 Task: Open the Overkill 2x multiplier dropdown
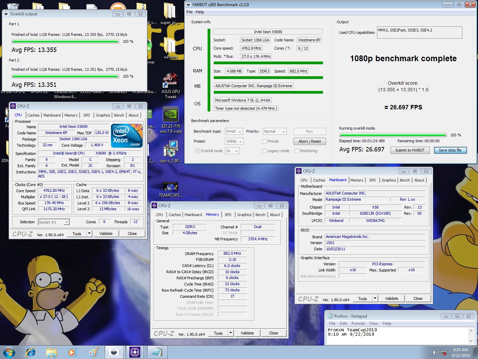point(232,151)
